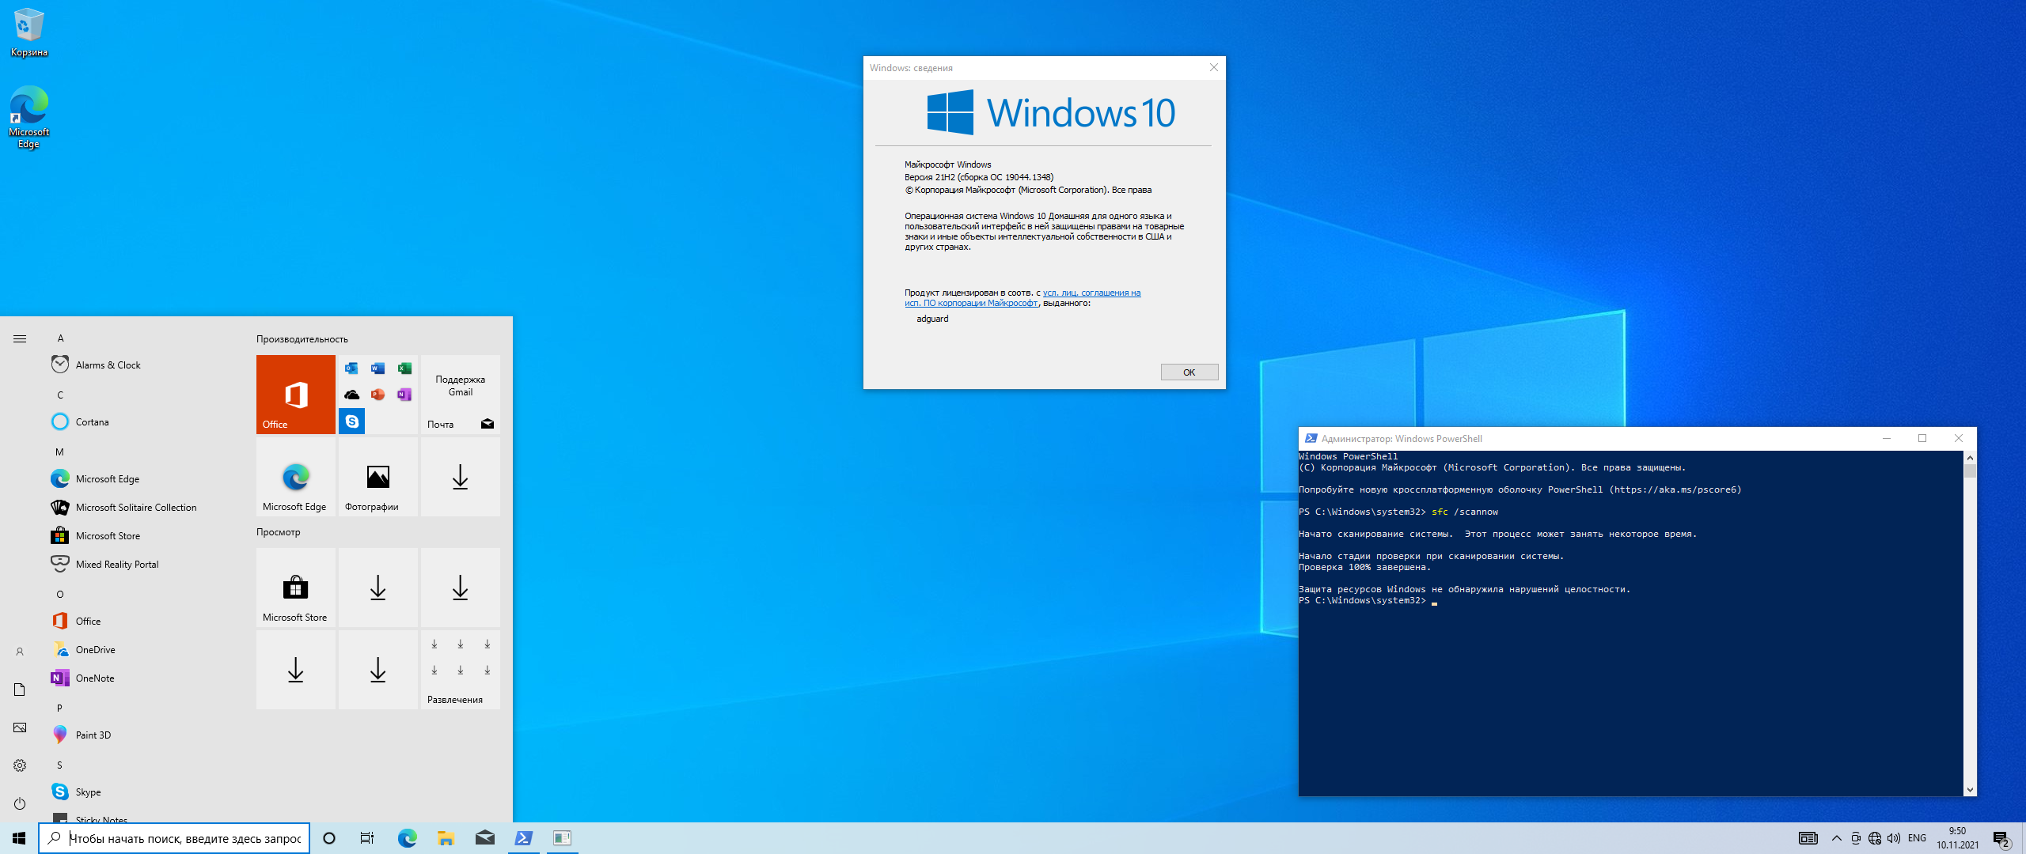Focus the taskbar search box
2026x854 pixels.
[174, 838]
